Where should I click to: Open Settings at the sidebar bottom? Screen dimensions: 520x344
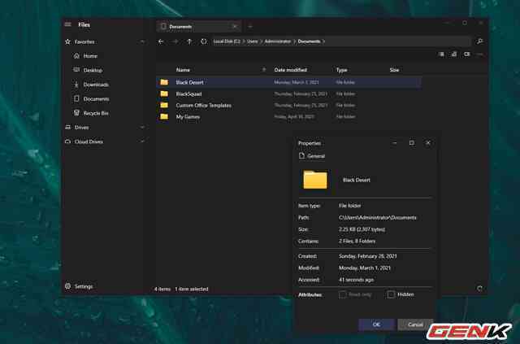[x=83, y=286]
